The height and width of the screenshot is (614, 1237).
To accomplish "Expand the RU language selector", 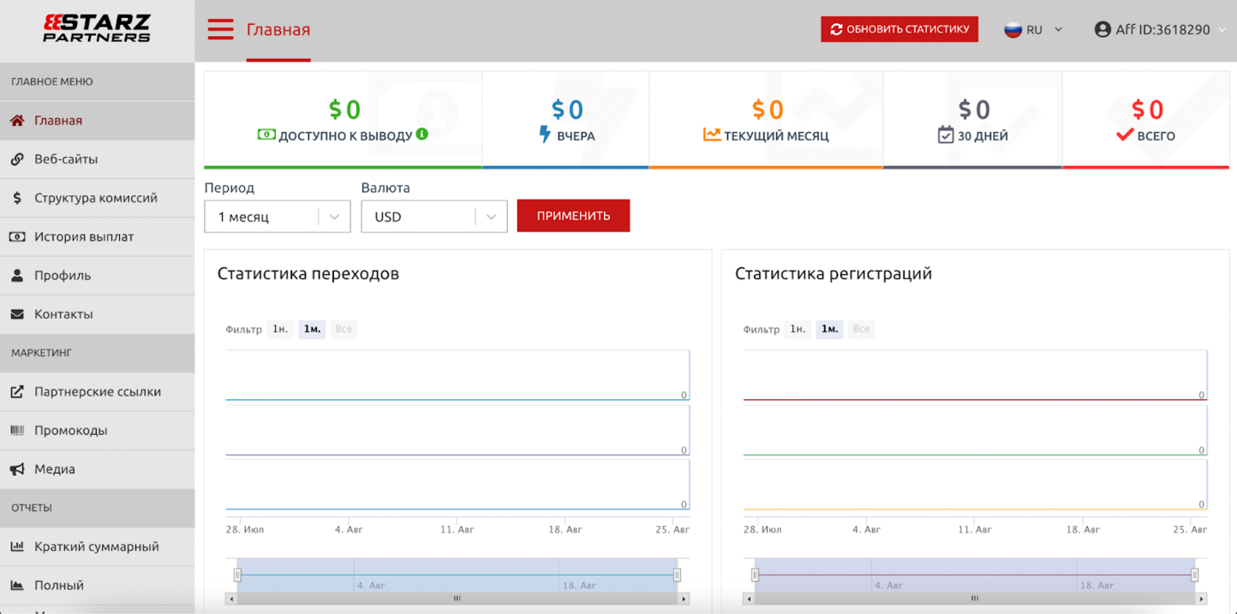I will click(x=1033, y=30).
